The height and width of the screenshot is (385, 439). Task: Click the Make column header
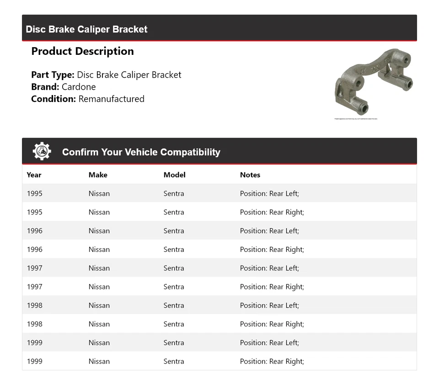(x=98, y=175)
